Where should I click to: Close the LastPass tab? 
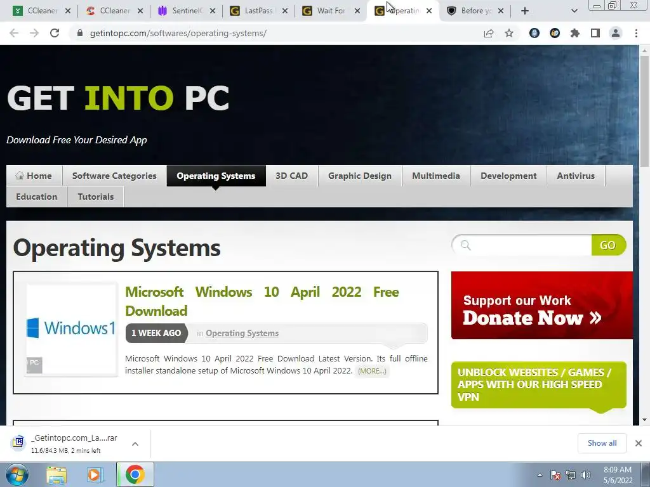point(285,11)
